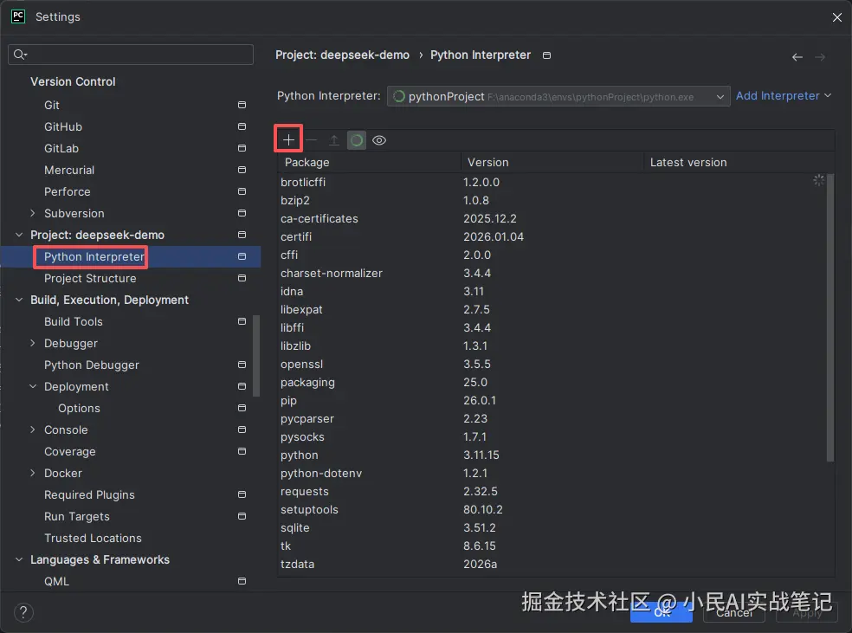The image size is (852, 633).
Task: Click the minus uninstall package icon
Action: point(312,140)
